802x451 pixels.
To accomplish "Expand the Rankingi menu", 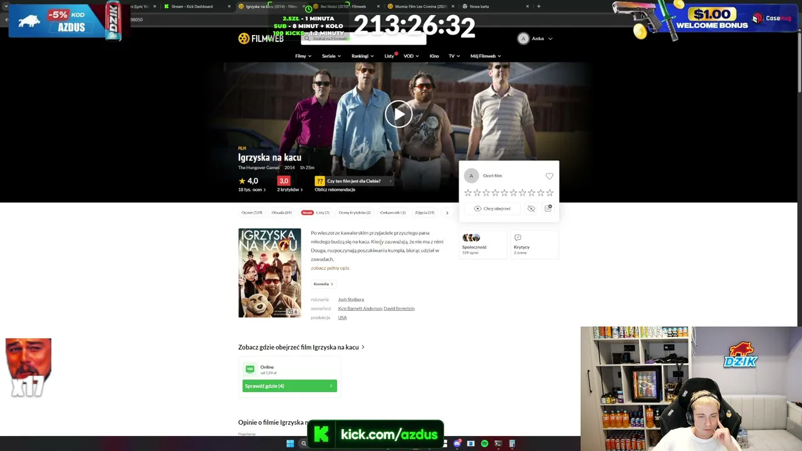I will point(363,56).
